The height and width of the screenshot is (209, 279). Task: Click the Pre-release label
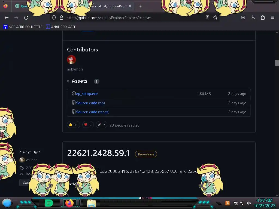(146, 154)
